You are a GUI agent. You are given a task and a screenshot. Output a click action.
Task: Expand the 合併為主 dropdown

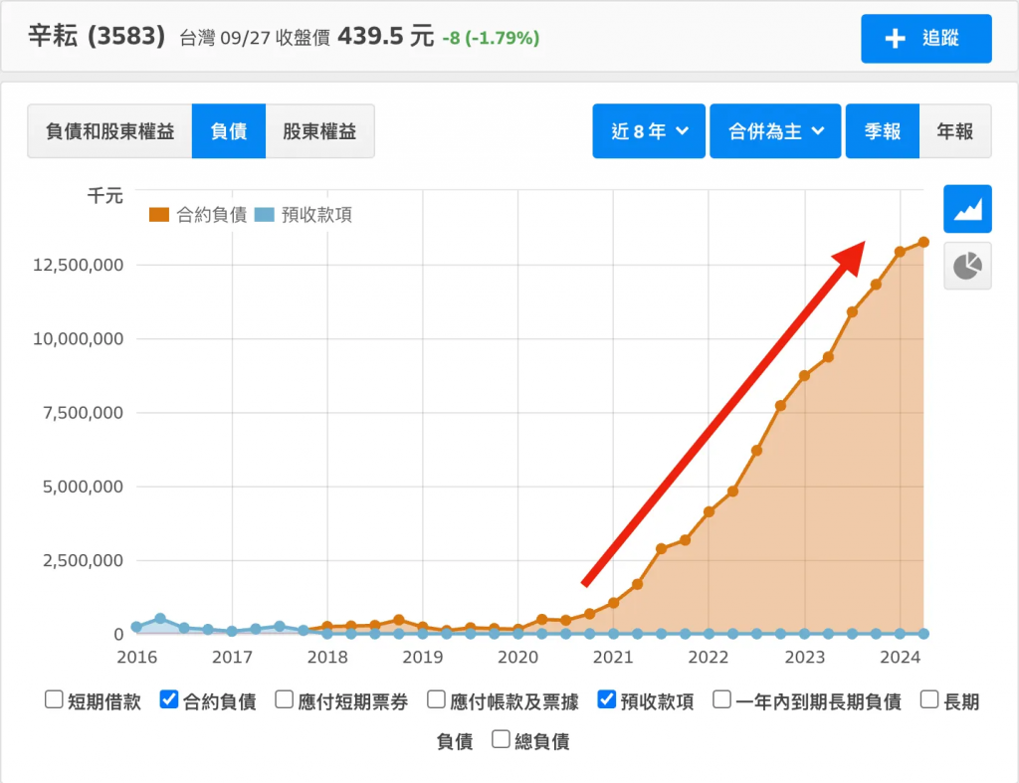coord(775,131)
